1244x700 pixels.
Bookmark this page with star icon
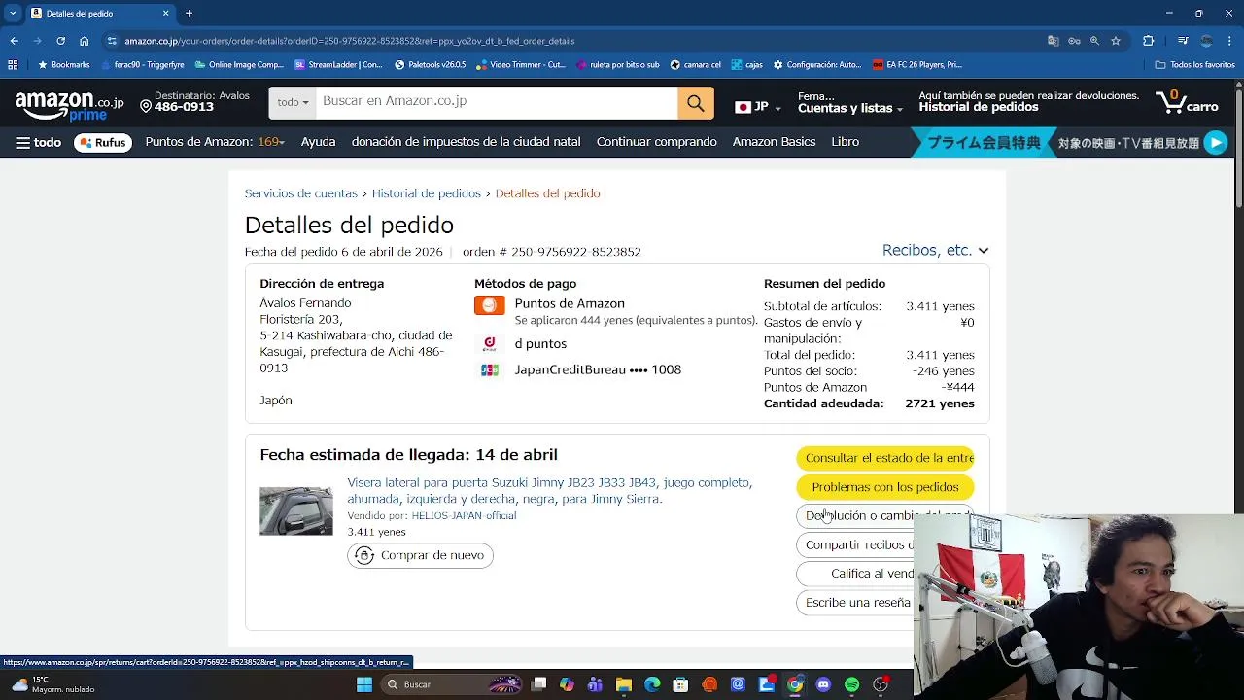click(x=1116, y=41)
